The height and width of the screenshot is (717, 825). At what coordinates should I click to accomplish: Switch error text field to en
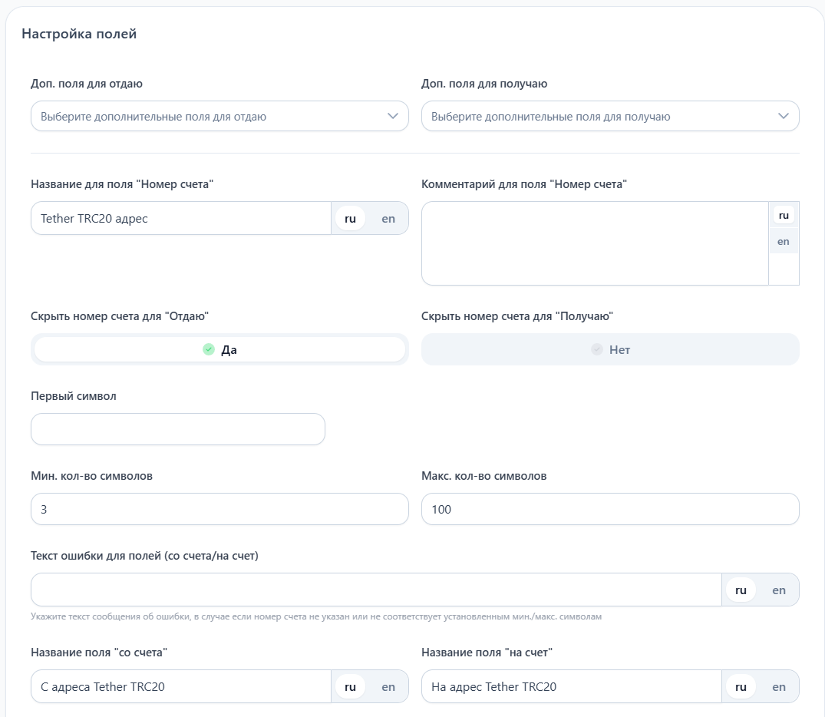point(779,590)
